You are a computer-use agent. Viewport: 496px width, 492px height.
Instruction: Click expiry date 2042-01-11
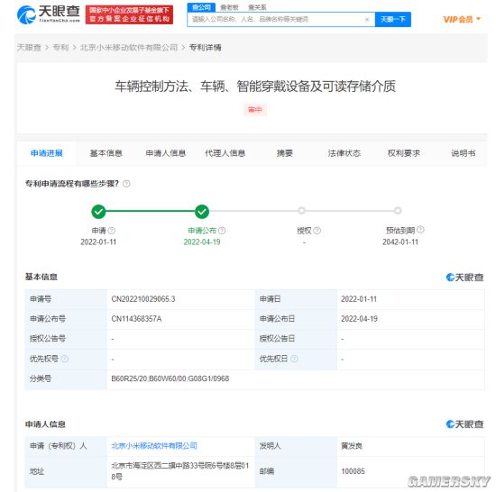[400, 242]
